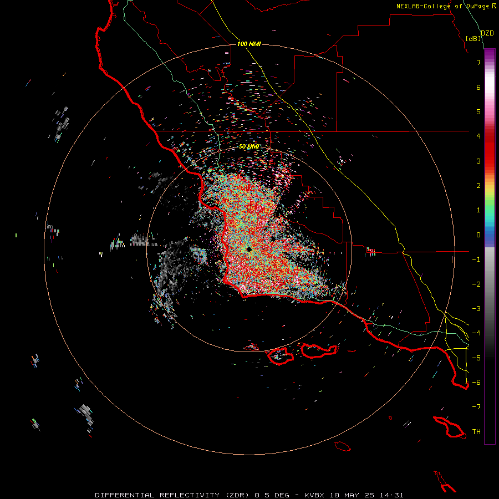Viewport: 499px width, 499px height.
Task: Click the 4 value on the color scale
Action: coord(478,136)
